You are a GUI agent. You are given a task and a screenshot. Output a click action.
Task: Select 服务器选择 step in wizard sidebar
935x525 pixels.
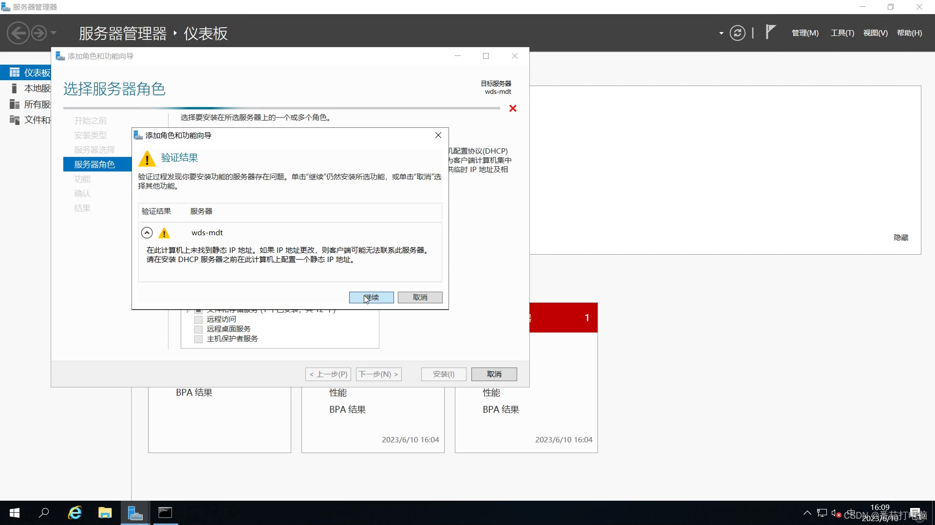pos(94,150)
